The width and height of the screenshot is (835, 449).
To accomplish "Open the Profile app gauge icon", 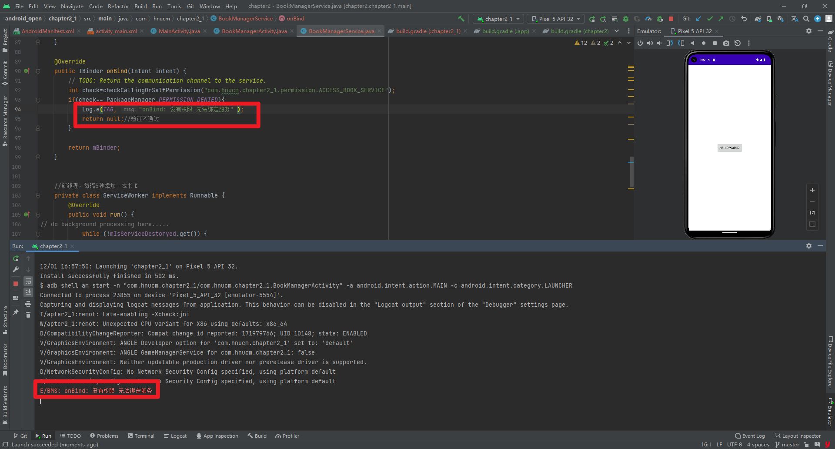I will point(648,19).
